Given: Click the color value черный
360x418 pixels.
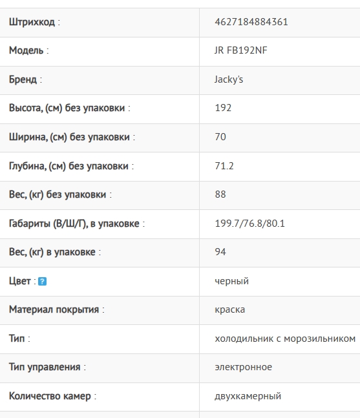Looking at the screenshot, I should 232,281.
